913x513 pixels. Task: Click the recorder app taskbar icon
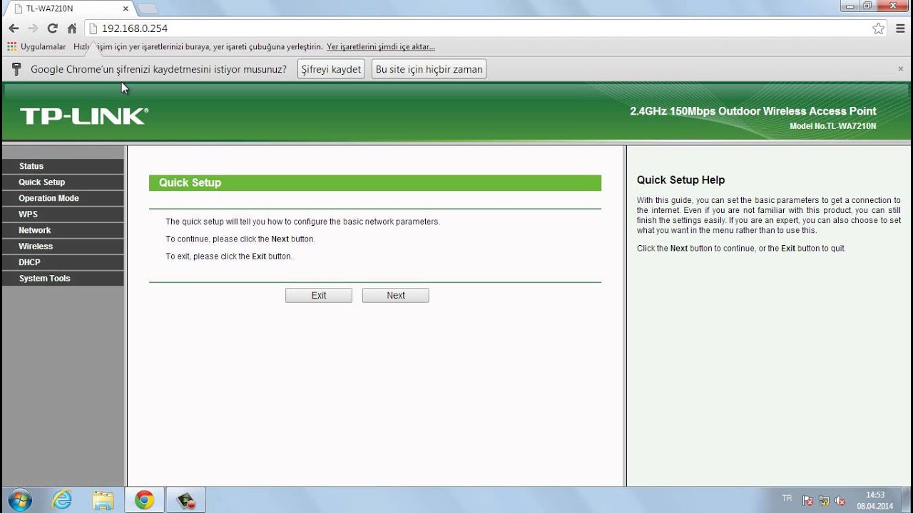point(185,500)
